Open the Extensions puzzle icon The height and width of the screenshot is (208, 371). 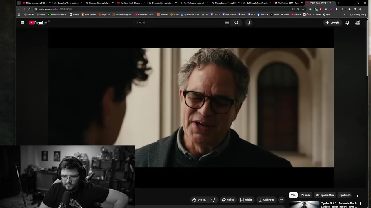point(342,9)
